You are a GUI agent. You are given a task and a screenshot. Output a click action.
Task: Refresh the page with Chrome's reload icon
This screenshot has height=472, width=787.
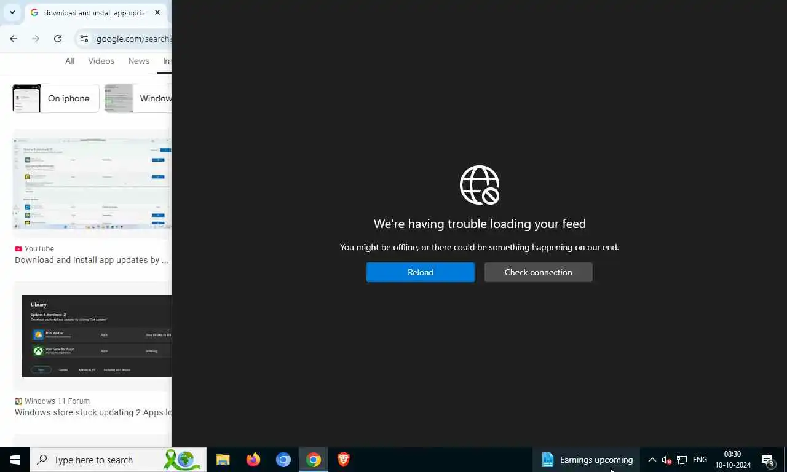58,39
